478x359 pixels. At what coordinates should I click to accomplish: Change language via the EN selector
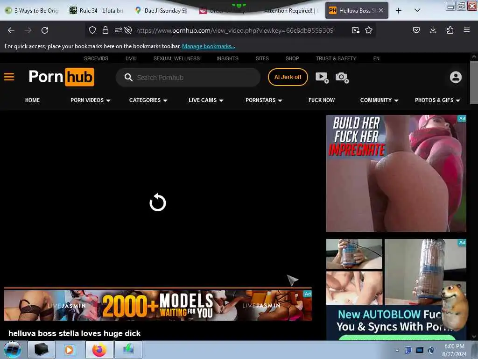pyautogui.click(x=376, y=58)
